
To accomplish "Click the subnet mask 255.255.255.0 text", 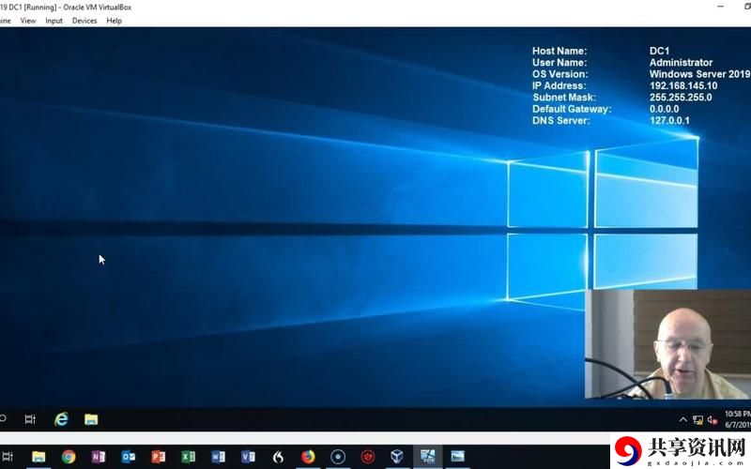I will (x=681, y=98).
